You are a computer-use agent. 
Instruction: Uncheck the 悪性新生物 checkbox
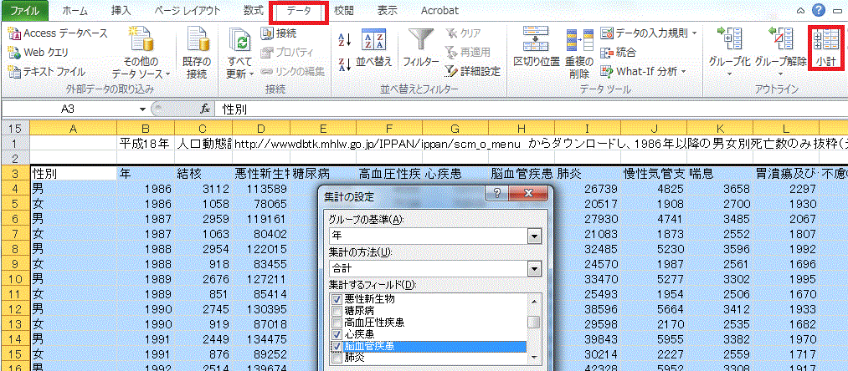point(337,298)
